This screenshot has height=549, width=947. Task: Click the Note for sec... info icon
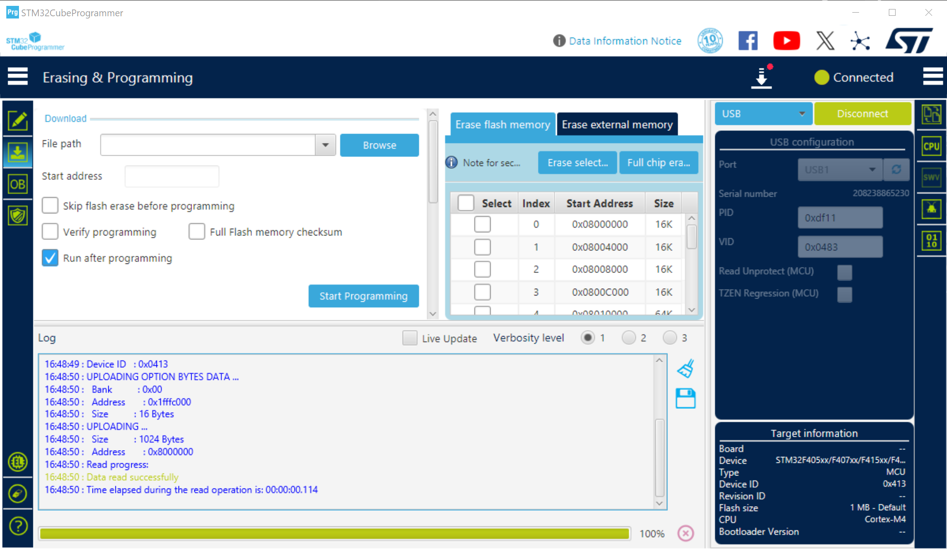tap(451, 162)
